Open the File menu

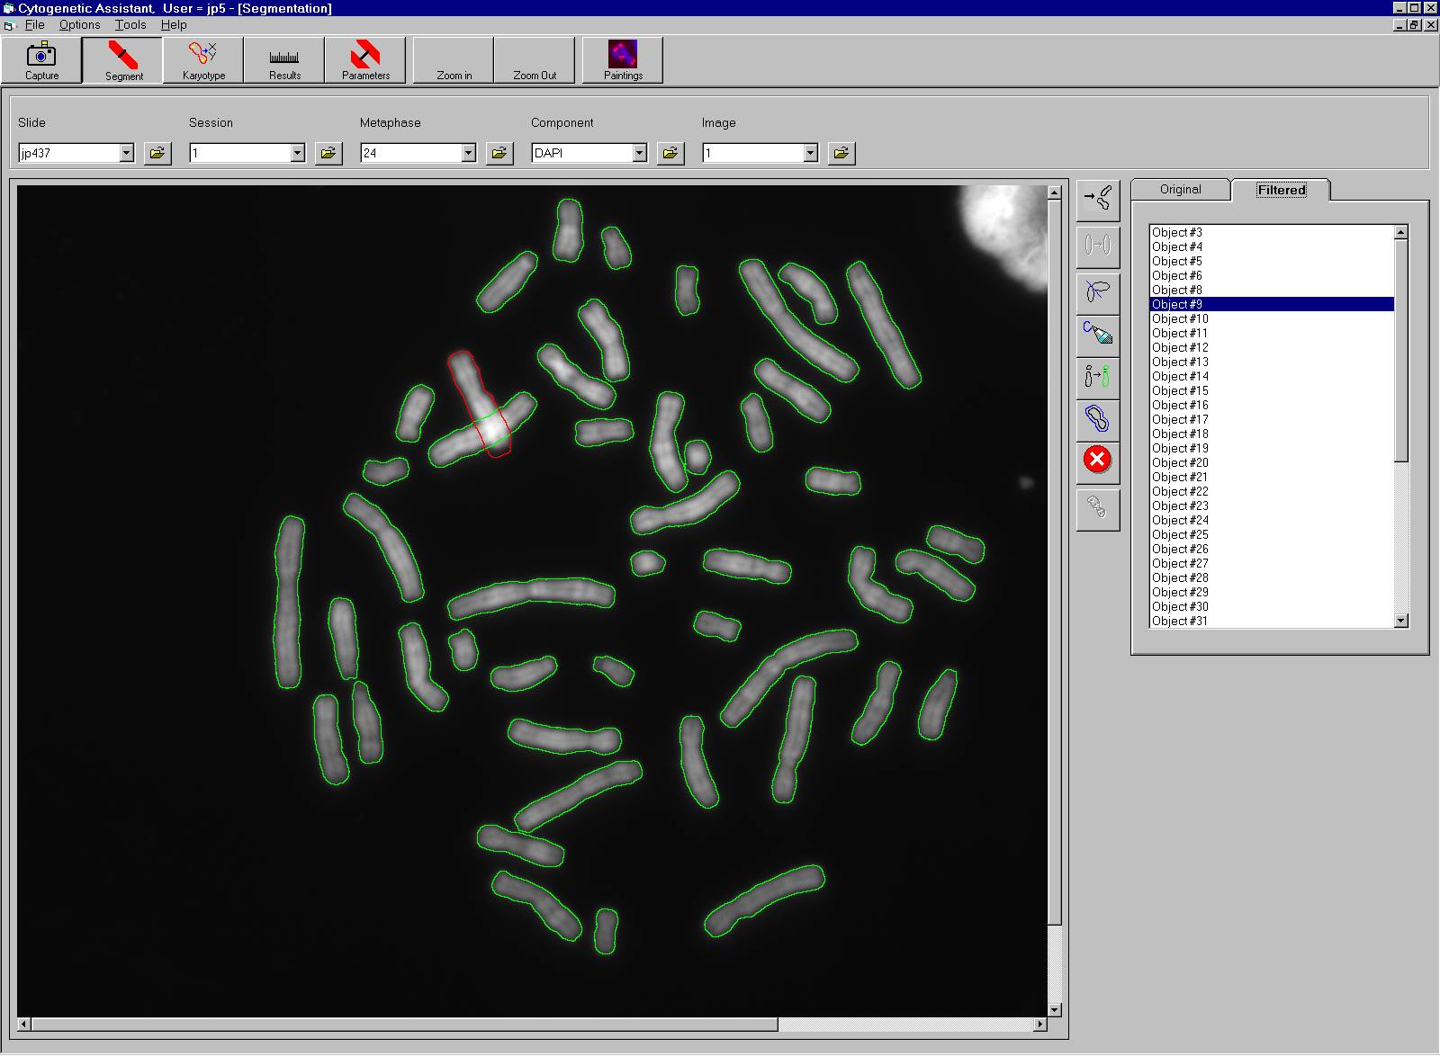click(x=35, y=25)
